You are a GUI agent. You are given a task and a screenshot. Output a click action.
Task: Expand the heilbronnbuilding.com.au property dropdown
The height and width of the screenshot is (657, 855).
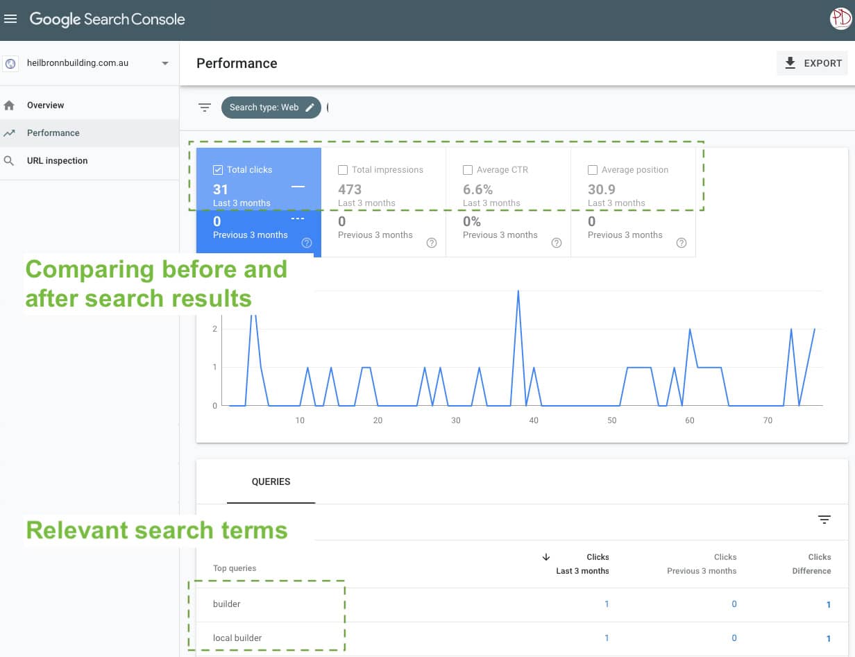click(165, 63)
